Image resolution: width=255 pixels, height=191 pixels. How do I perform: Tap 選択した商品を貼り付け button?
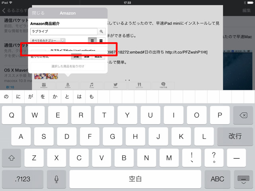pos(68,66)
